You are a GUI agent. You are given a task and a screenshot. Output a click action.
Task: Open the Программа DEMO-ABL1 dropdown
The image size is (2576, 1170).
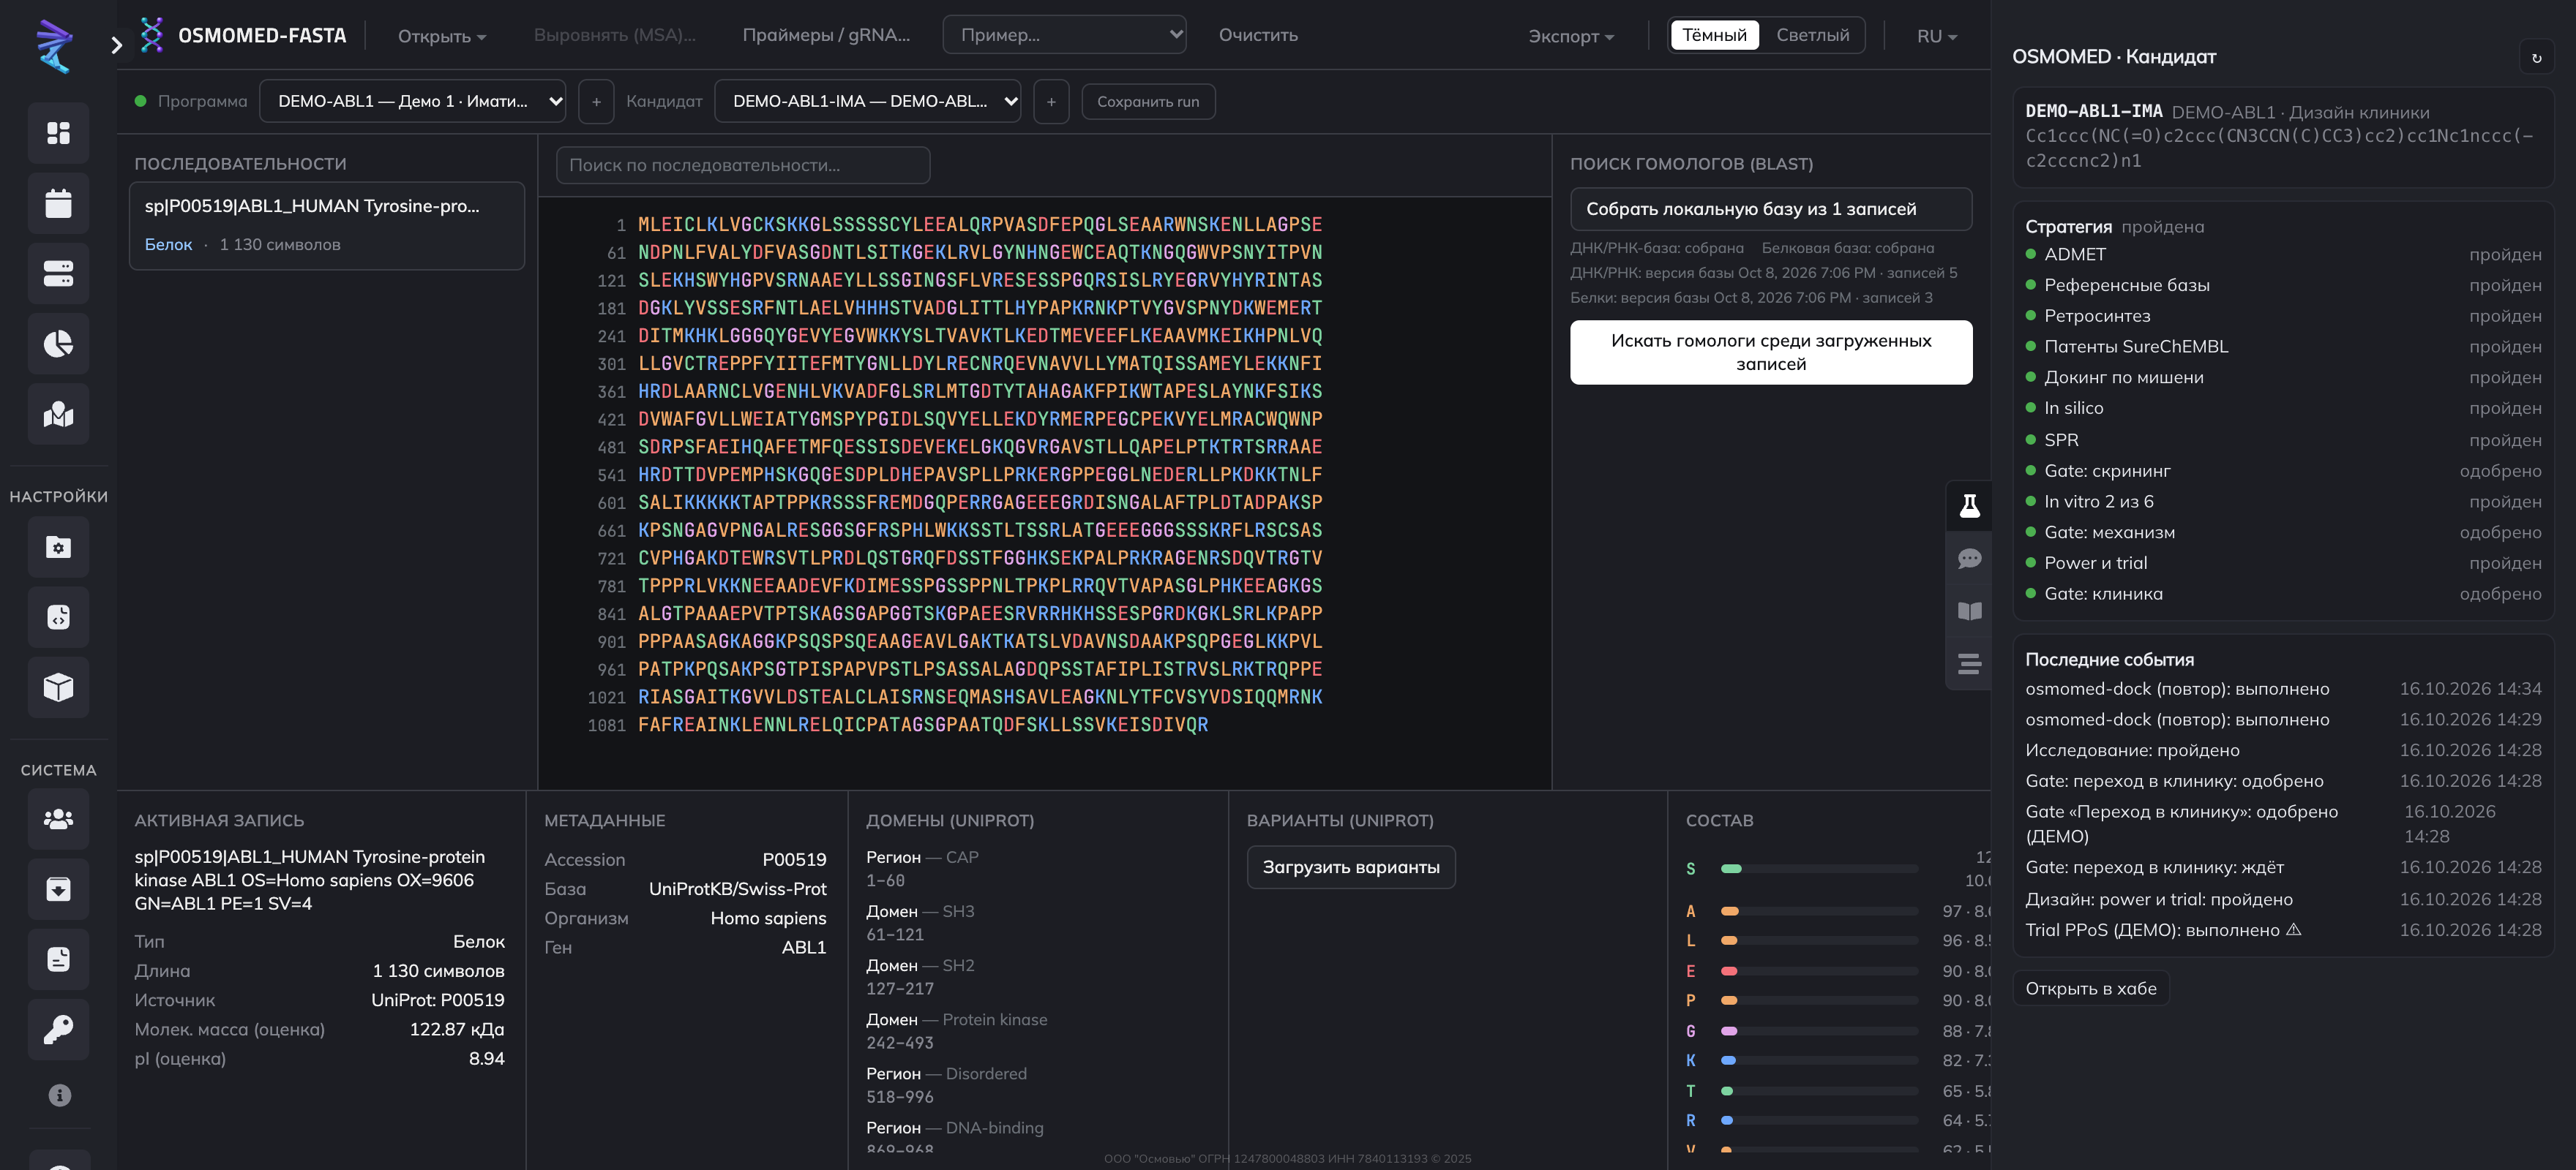(x=412, y=101)
